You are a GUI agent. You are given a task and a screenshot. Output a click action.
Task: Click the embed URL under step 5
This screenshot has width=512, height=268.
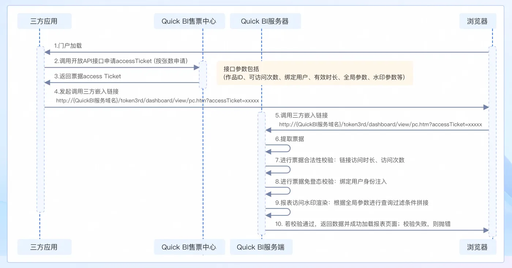[x=381, y=124]
